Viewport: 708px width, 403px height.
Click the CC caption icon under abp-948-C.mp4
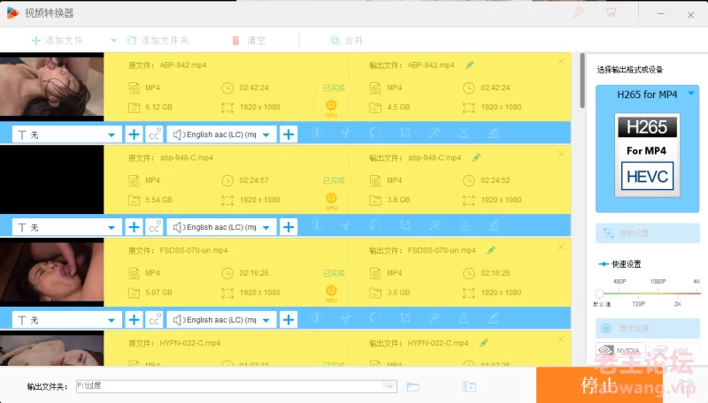click(154, 227)
